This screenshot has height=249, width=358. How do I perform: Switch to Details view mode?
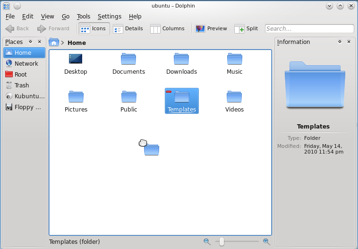128,28
